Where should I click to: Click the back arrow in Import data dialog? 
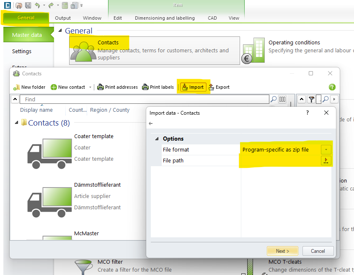pyautogui.click(x=151, y=123)
